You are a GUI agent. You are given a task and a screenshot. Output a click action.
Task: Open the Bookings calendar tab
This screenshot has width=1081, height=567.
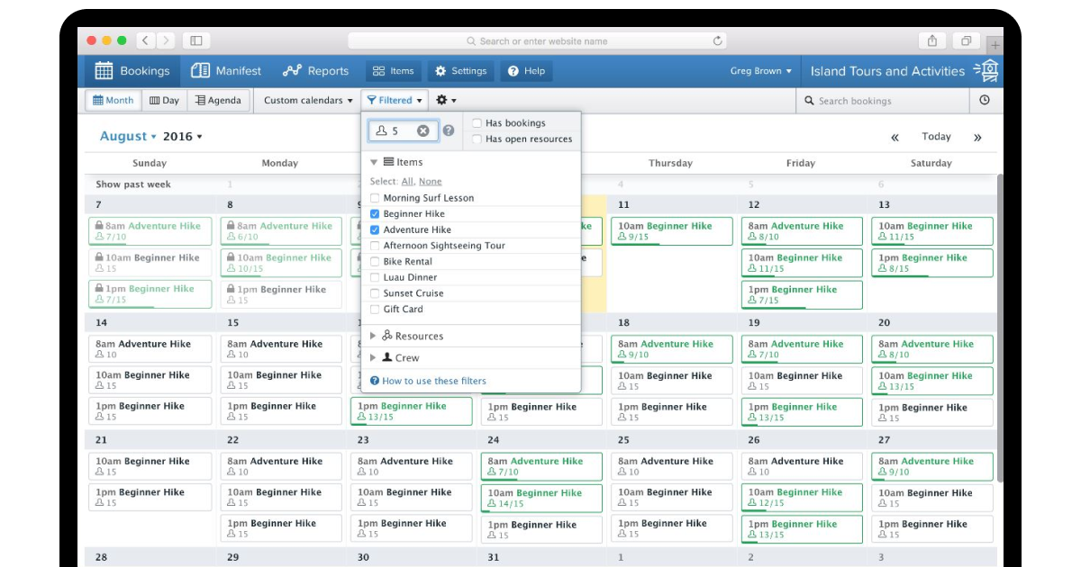132,71
